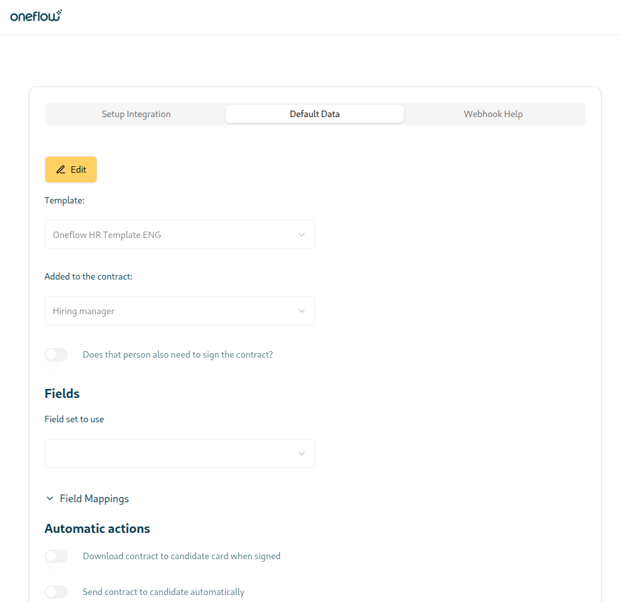Switch to the Webhook Help tab
The image size is (620, 602).
pyautogui.click(x=493, y=114)
